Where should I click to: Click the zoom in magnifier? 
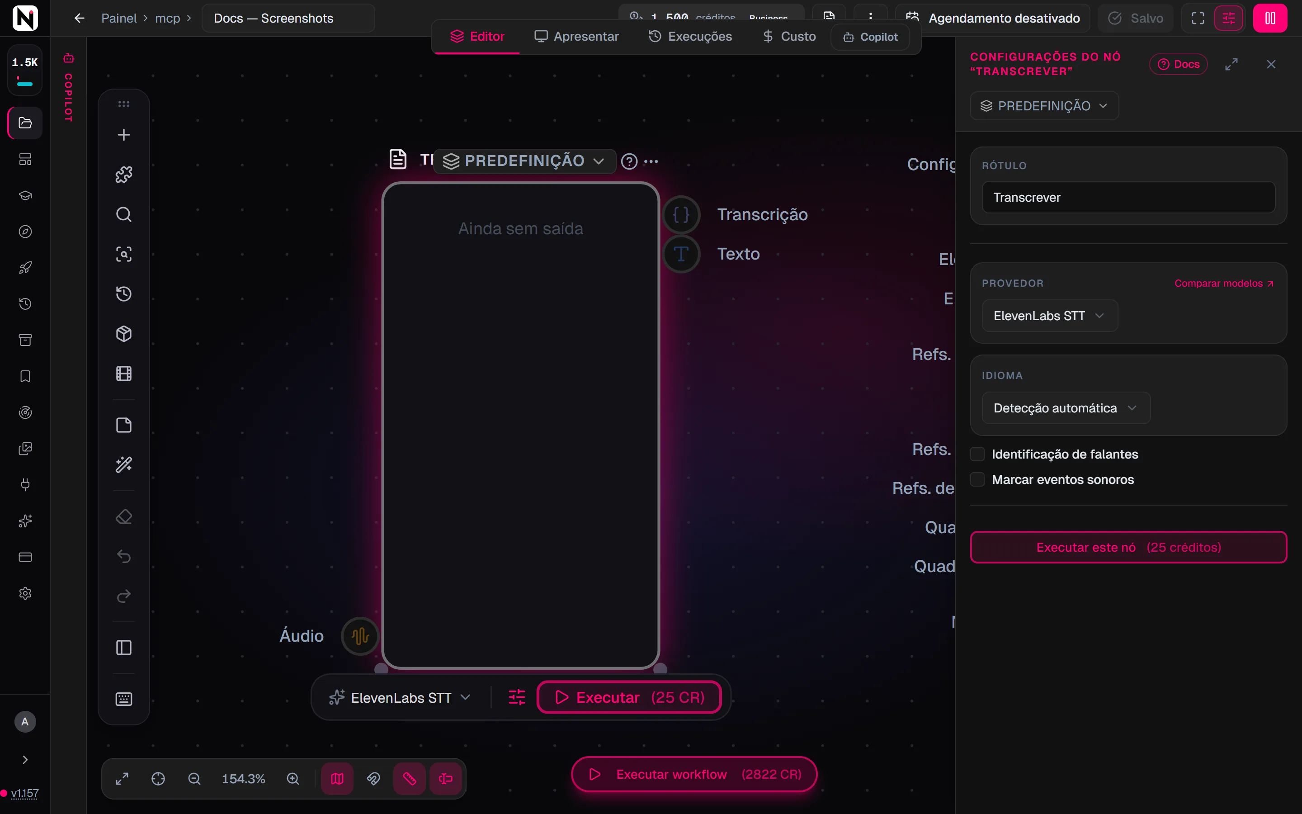(292, 779)
